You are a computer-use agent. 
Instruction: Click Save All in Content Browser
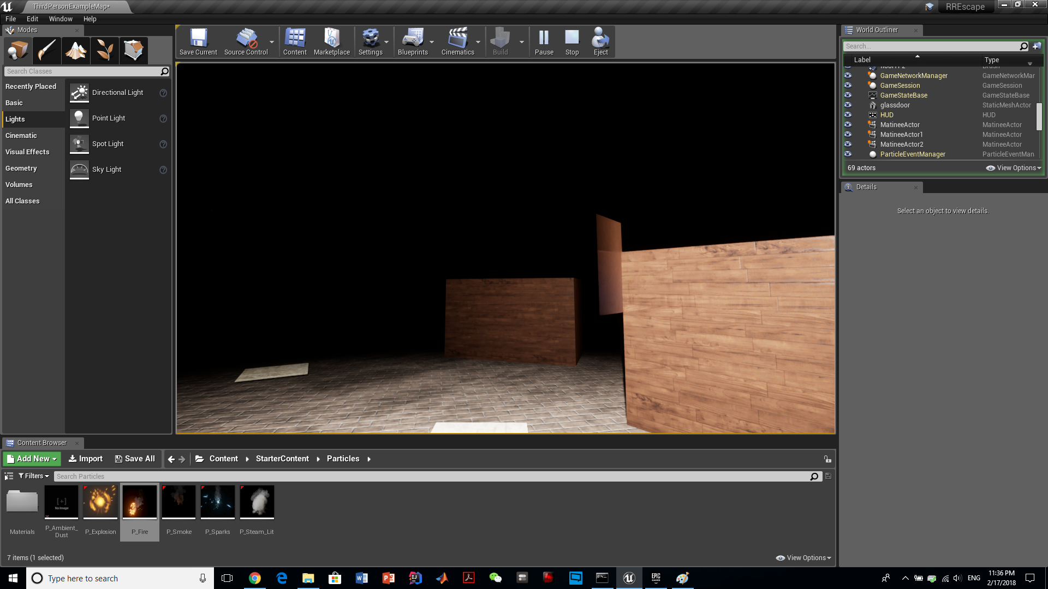pos(135,459)
